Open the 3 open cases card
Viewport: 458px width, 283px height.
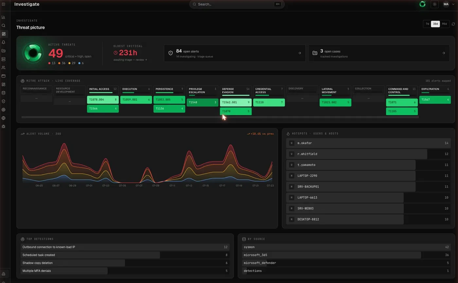pyautogui.click(x=379, y=53)
